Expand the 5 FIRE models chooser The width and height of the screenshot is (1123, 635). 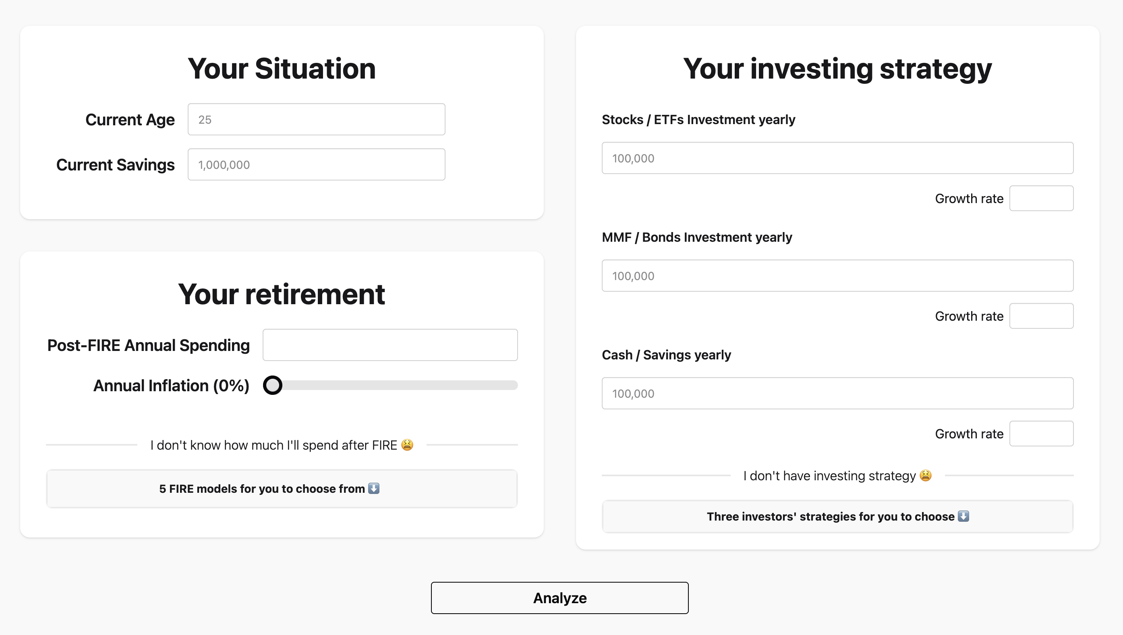pyautogui.click(x=282, y=489)
